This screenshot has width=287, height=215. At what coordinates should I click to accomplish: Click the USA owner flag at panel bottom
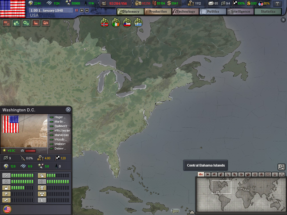[x=7, y=209]
